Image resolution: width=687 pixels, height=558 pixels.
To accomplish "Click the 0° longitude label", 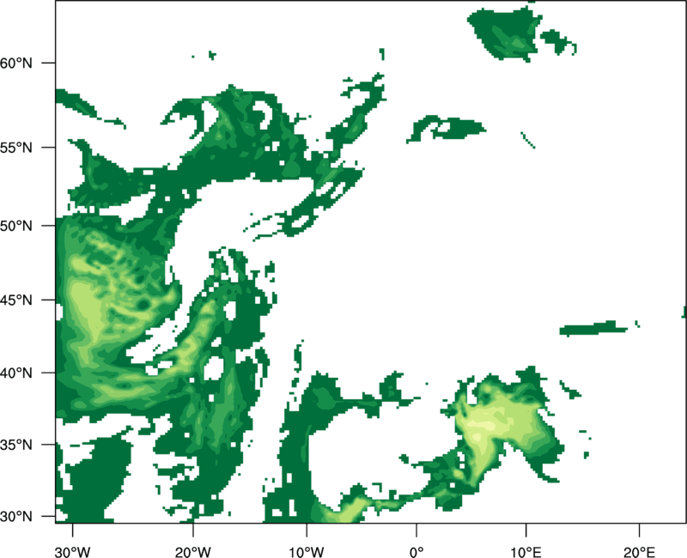I will [x=416, y=552].
